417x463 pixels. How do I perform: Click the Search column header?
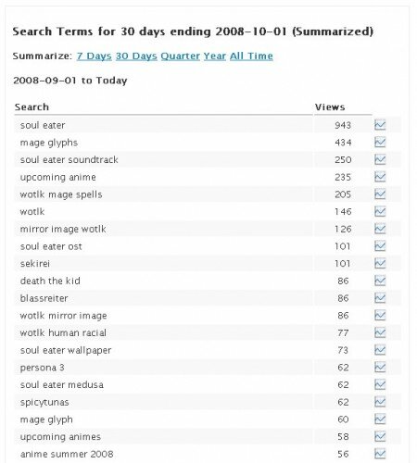(x=32, y=107)
